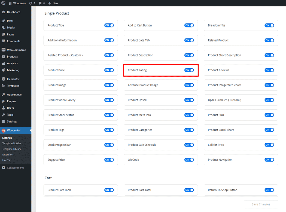Turn off the QR Code switch

[x=189, y=160]
